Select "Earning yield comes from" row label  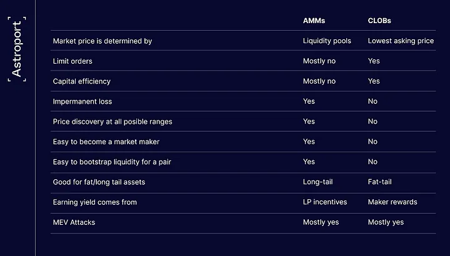point(94,202)
